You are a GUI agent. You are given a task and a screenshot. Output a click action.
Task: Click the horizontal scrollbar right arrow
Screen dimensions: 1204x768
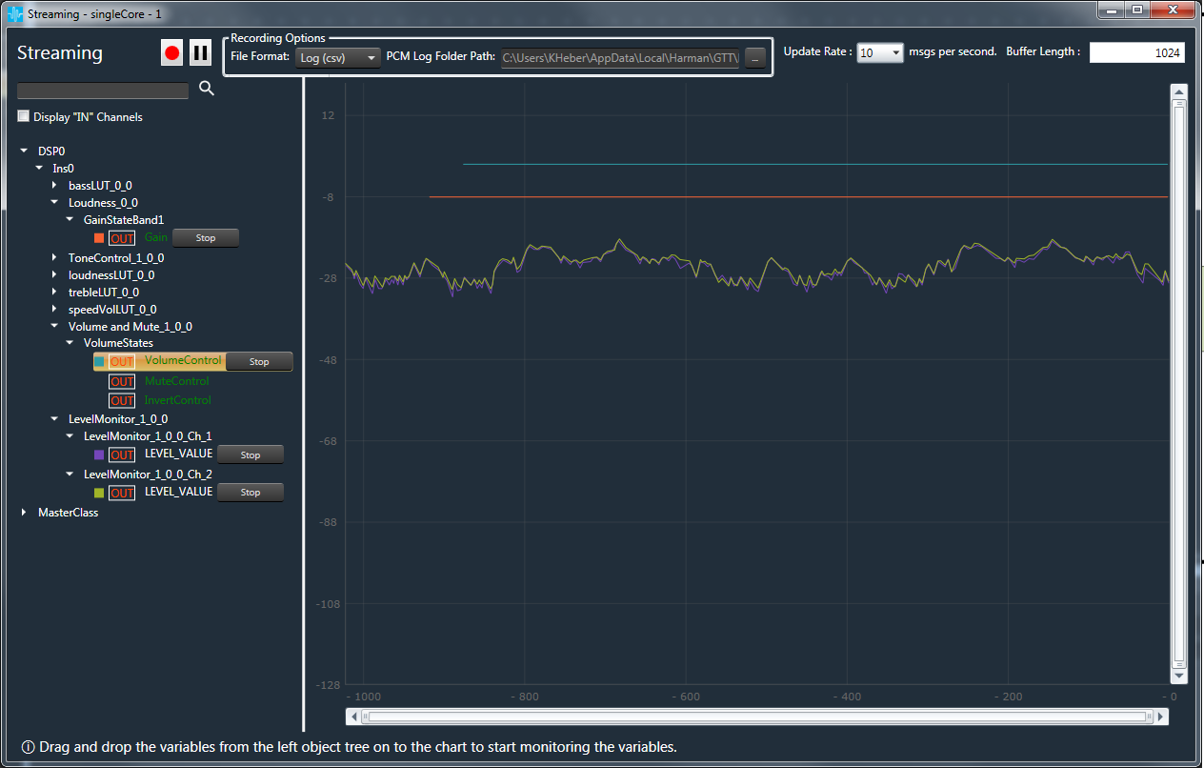(1160, 717)
